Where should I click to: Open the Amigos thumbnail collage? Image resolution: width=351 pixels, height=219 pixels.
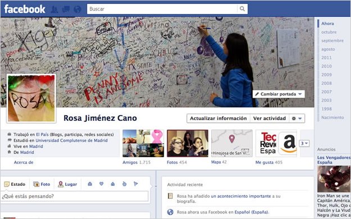[143, 143]
